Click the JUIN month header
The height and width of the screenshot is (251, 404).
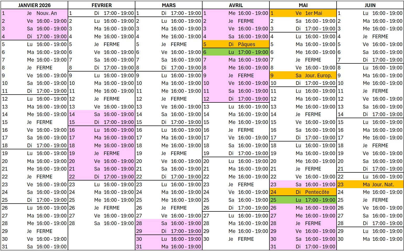(x=370, y=5)
